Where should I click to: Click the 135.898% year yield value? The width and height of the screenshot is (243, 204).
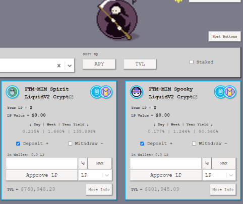pos(84,131)
